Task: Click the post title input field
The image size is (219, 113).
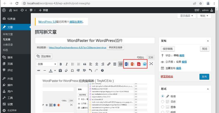Action: coord(95,40)
